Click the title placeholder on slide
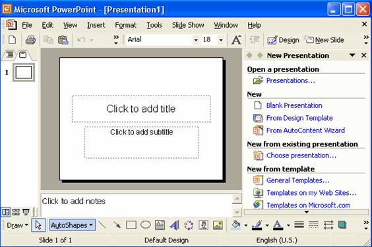This screenshot has height=247, width=372. 141,109
